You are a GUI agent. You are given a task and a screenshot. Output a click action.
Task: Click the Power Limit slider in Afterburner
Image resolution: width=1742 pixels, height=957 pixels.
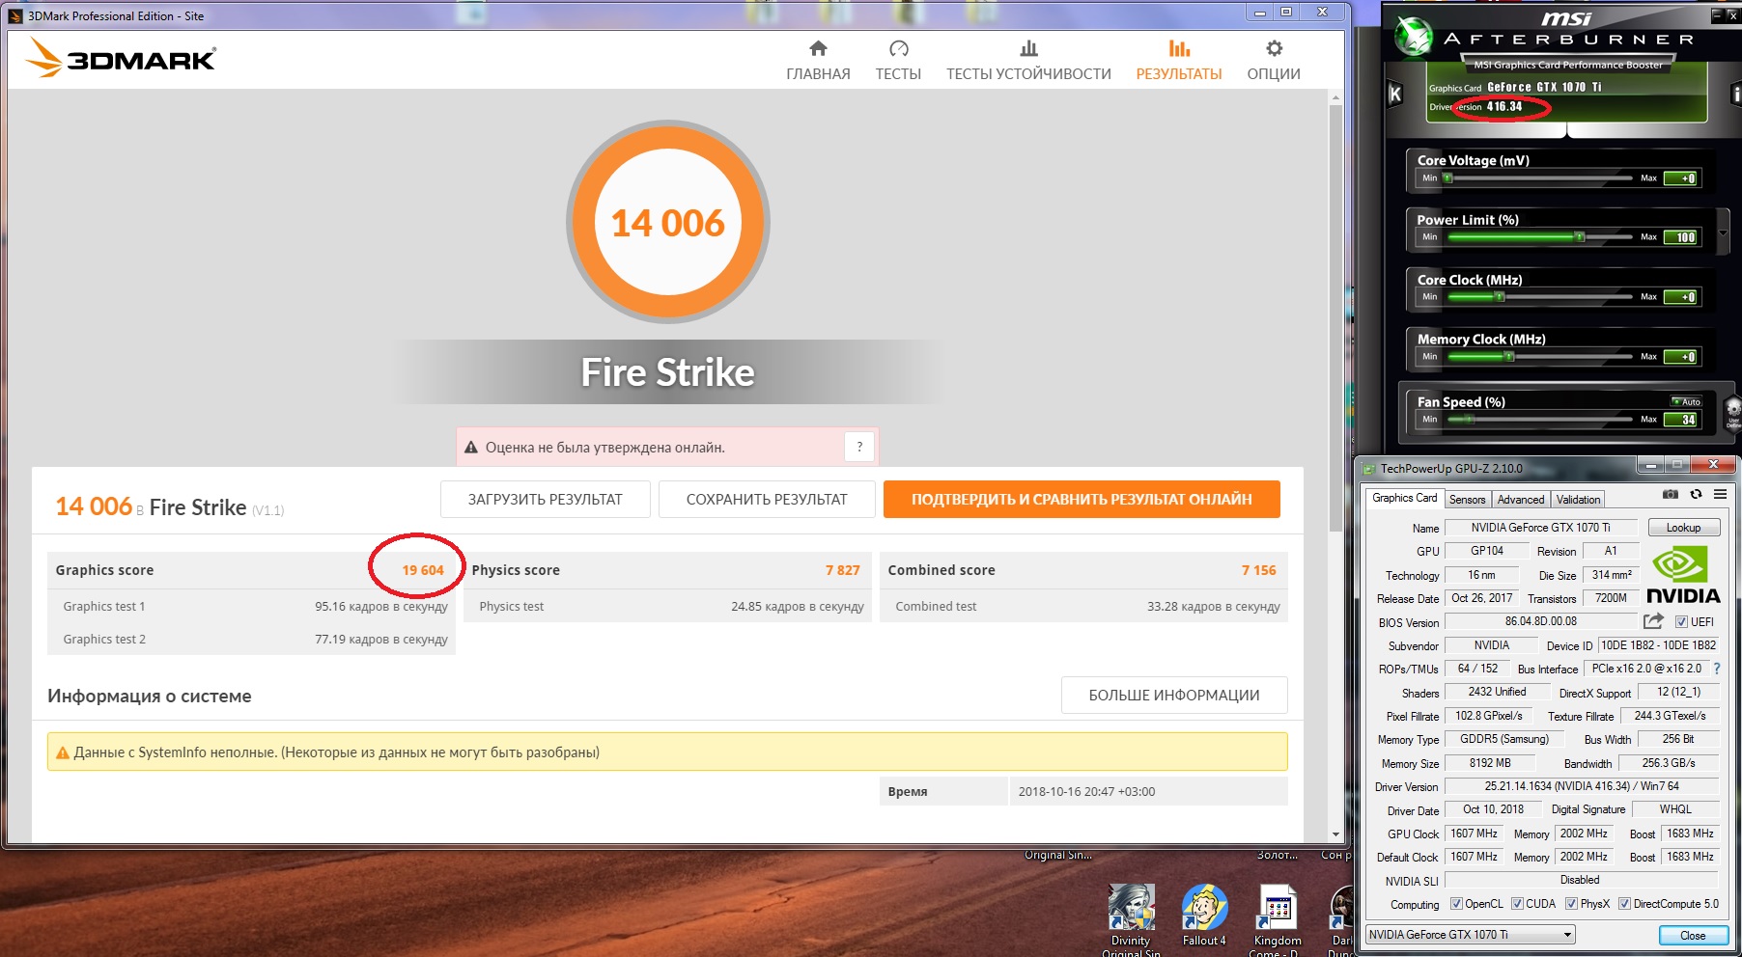pos(1539,237)
